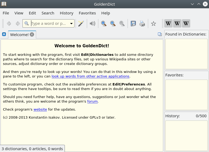Go forward with the right arrow icon

pos(18,24)
